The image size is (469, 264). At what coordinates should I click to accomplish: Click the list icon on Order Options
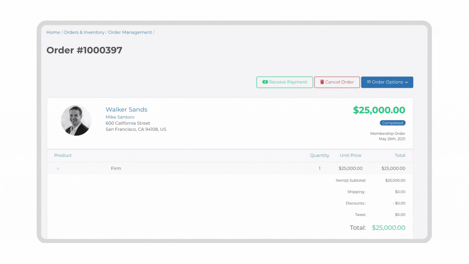pyautogui.click(x=369, y=82)
